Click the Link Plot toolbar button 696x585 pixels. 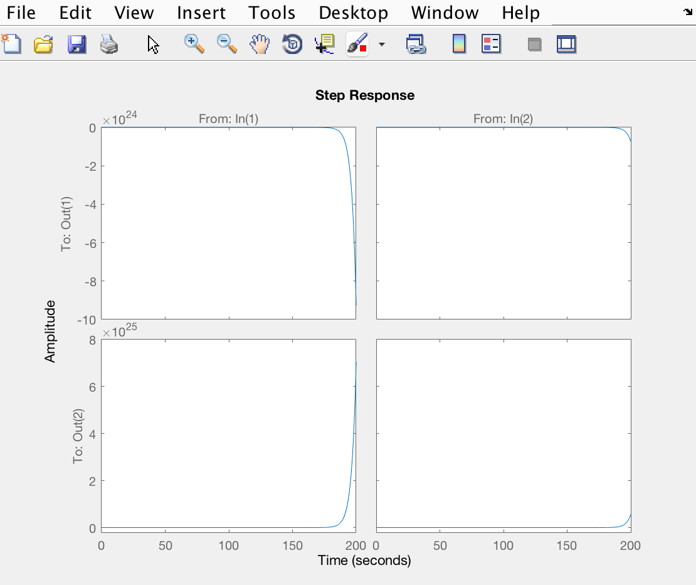point(415,44)
